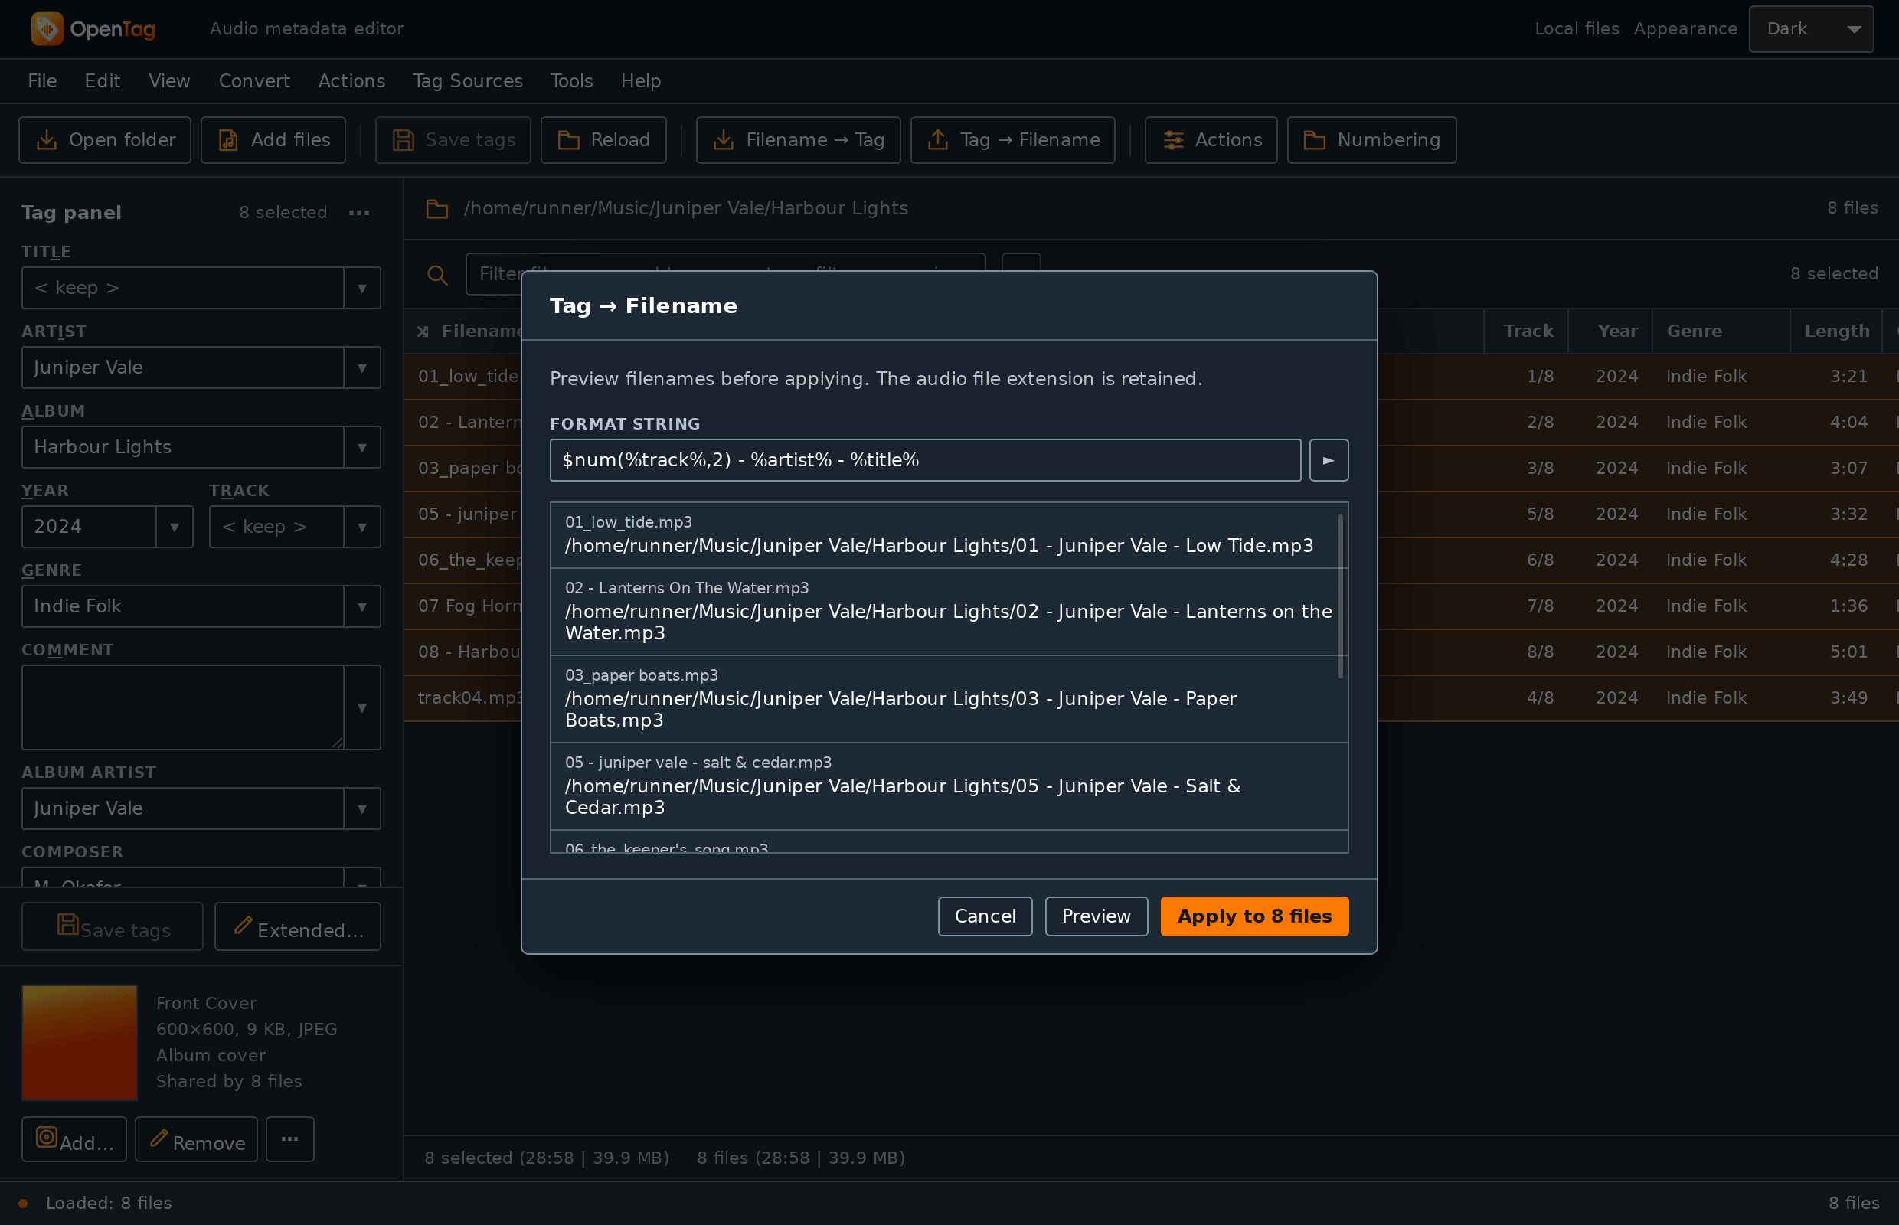1899x1225 pixels.
Task: Expand the Artist field dropdown arrow
Action: pyautogui.click(x=362, y=367)
